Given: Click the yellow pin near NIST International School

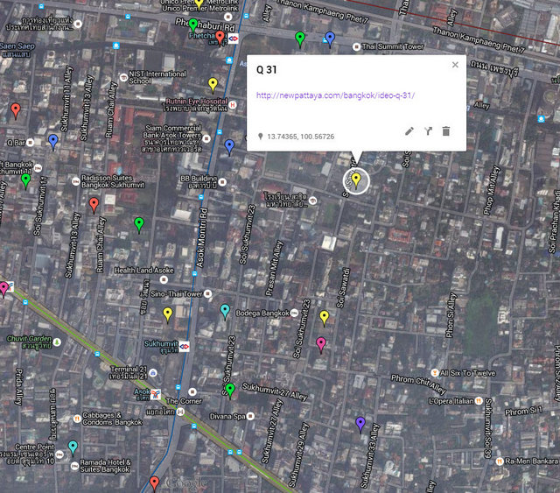Looking at the screenshot, I should pyautogui.click(x=213, y=85).
